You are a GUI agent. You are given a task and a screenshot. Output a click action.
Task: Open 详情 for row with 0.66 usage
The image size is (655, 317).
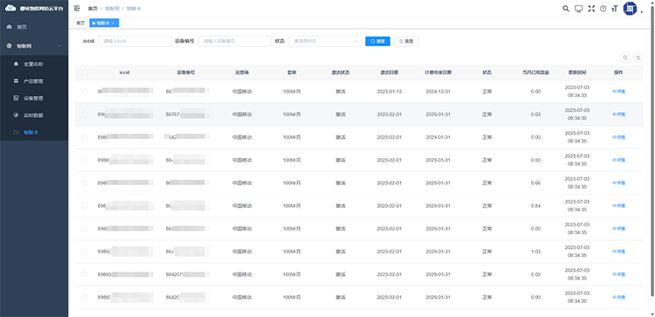[x=618, y=183]
